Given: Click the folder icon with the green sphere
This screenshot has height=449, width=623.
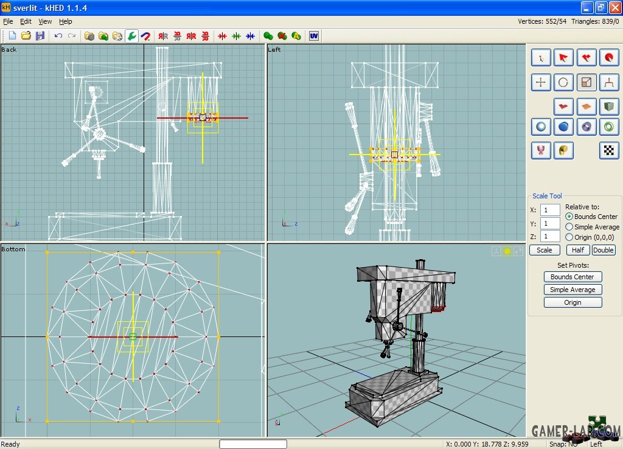Looking at the screenshot, I should pyautogui.click(x=103, y=36).
